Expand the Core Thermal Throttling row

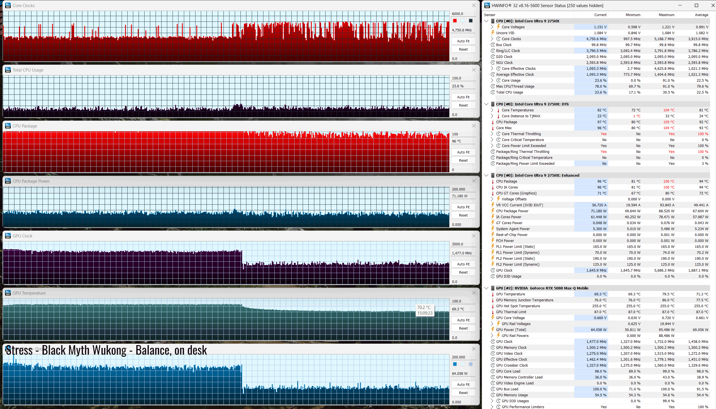click(x=492, y=134)
